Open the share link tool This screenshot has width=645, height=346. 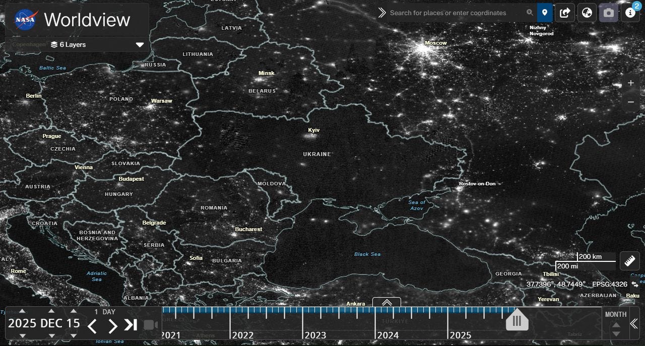coord(565,13)
